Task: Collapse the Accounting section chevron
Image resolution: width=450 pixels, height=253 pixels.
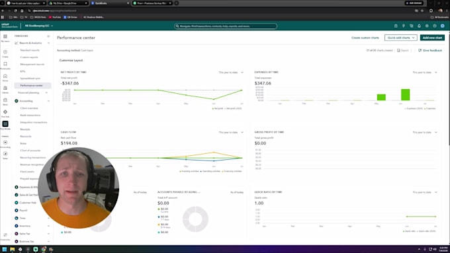Action: click(x=48, y=101)
